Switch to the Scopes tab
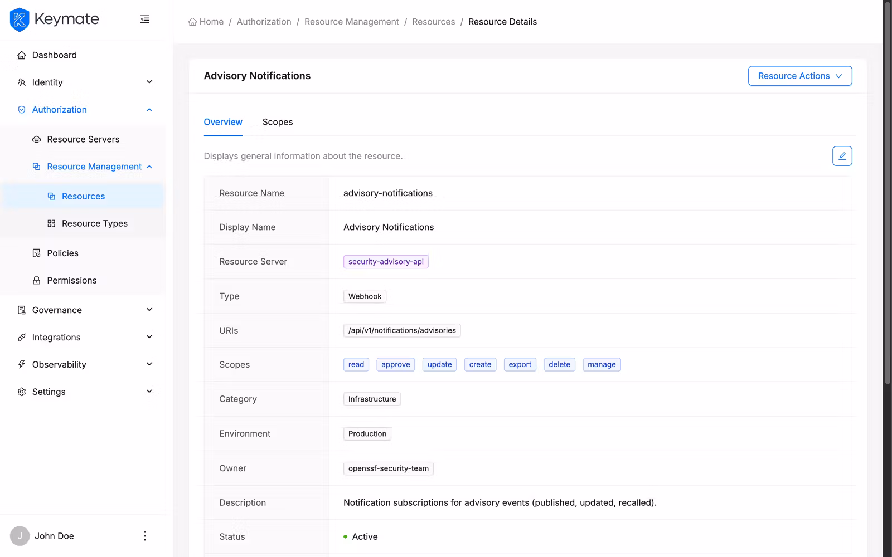The width and height of the screenshot is (892, 557). point(277,122)
